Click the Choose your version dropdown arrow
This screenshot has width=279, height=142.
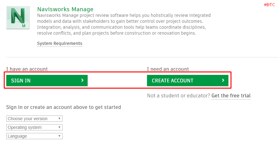59,119
